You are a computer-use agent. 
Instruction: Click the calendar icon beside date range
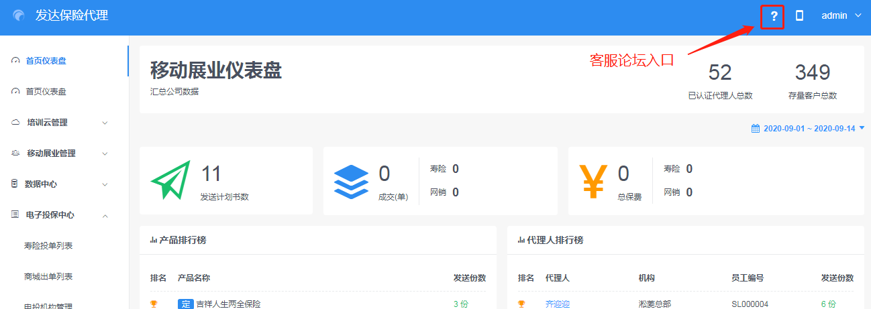pyautogui.click(x=755, y=128)
